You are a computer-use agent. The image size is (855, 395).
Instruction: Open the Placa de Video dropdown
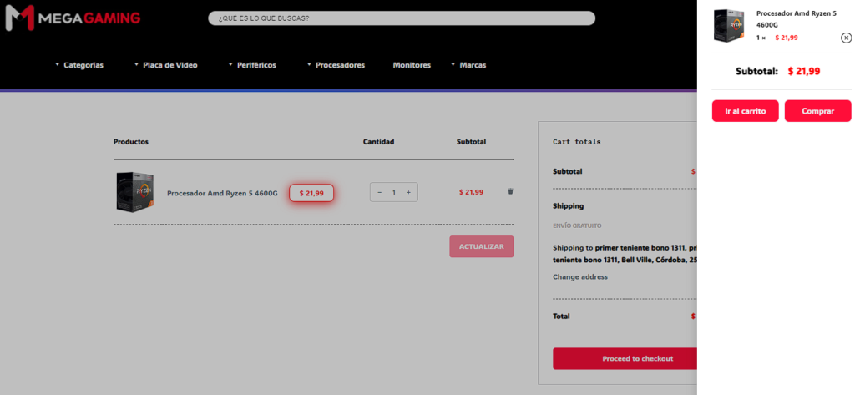(166, 65)
